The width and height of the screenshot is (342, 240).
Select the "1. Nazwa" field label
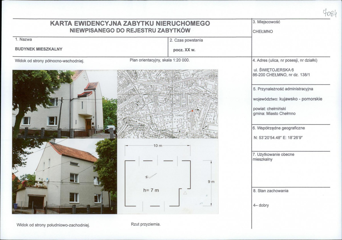coord(24,39)
